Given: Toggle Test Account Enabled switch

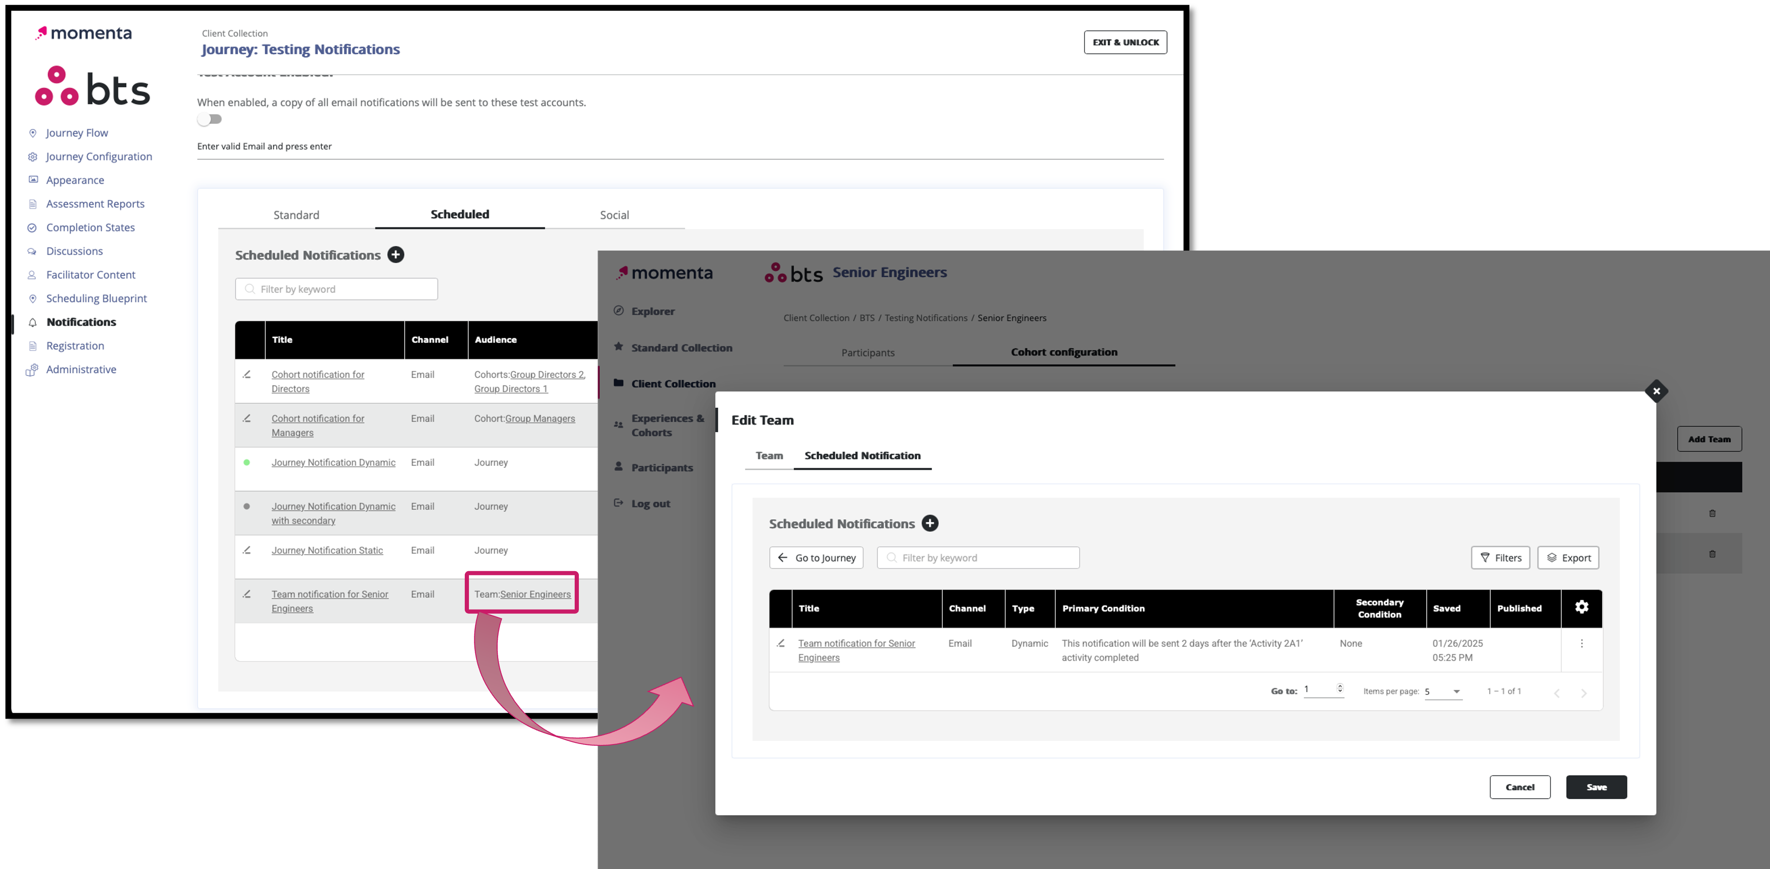Looking at the screenshot, I should [209, 119].
